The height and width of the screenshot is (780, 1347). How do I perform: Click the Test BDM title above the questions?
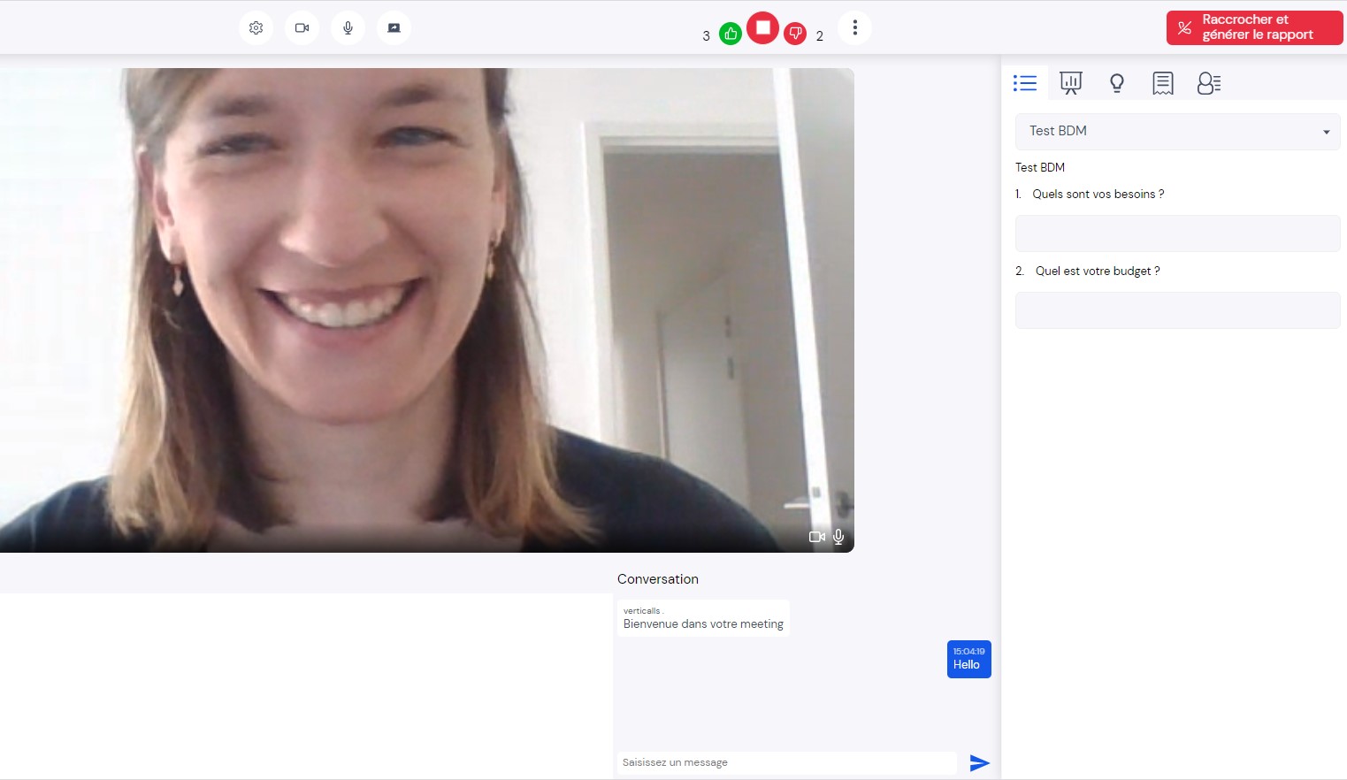(x=1040, y=167)
